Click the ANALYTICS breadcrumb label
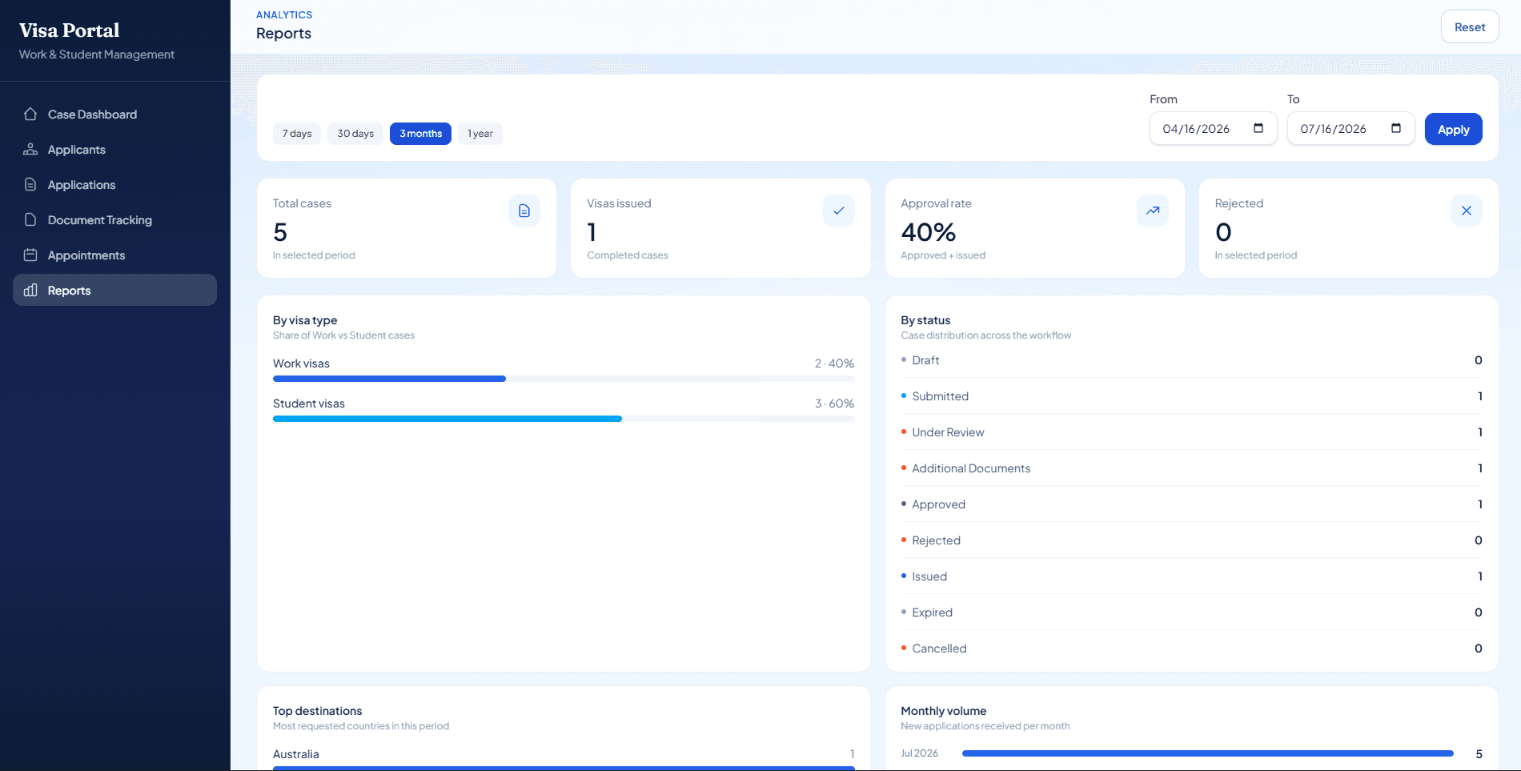Screen dimensions: 1521x771 tap(284, 14)
